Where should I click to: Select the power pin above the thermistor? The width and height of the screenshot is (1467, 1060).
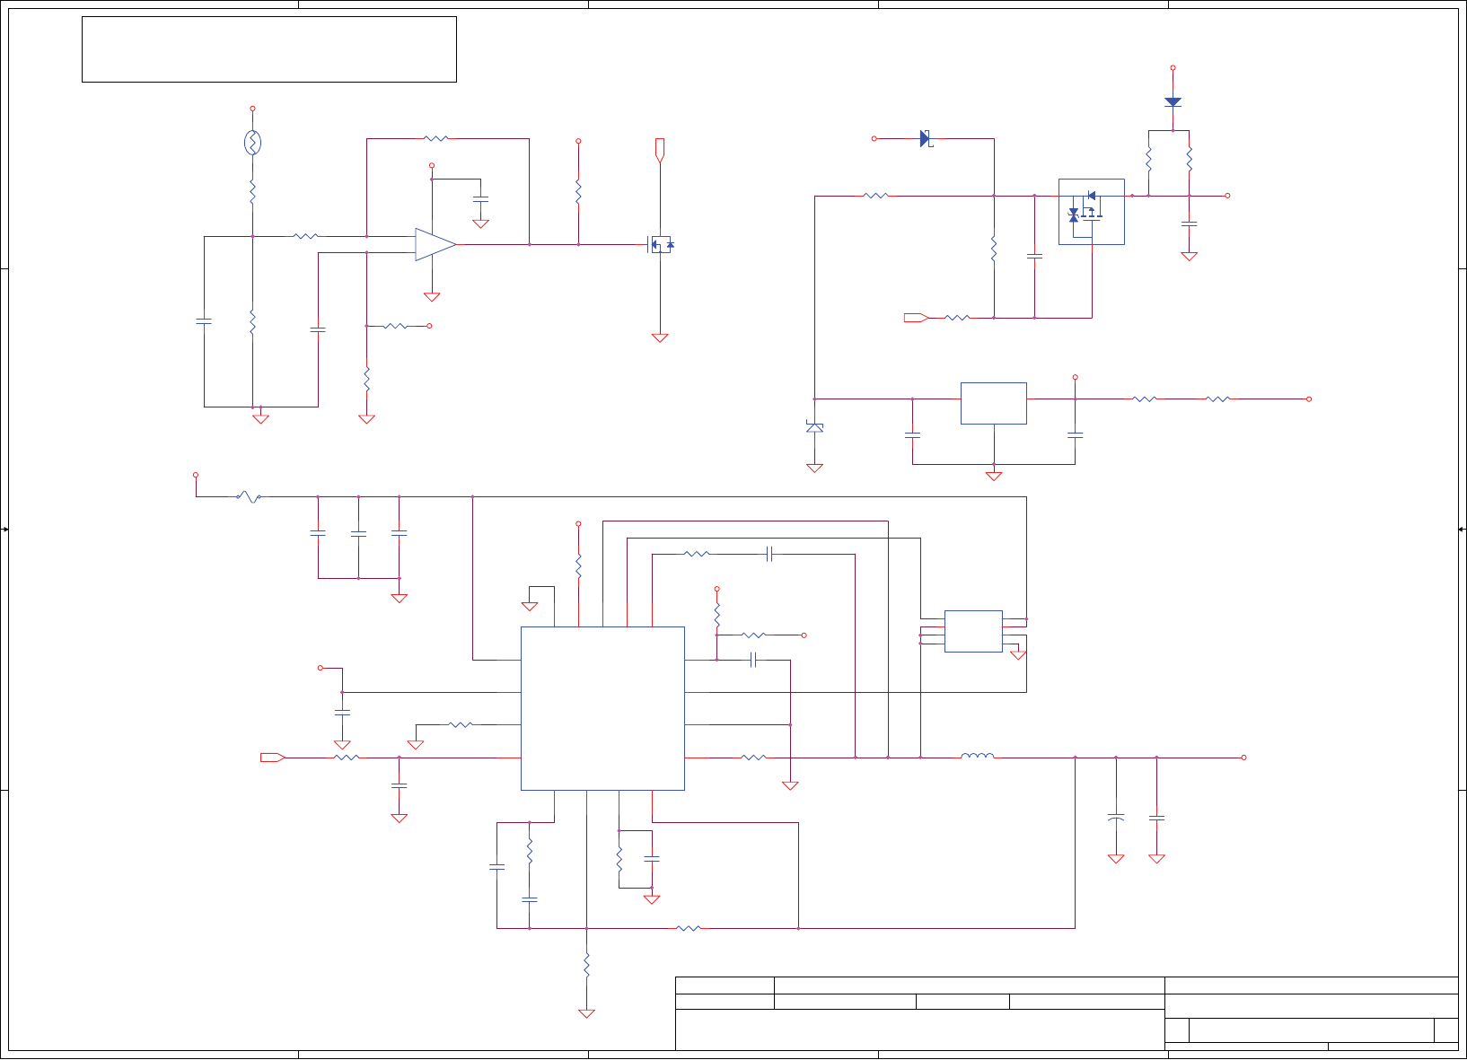coord(252,109)
